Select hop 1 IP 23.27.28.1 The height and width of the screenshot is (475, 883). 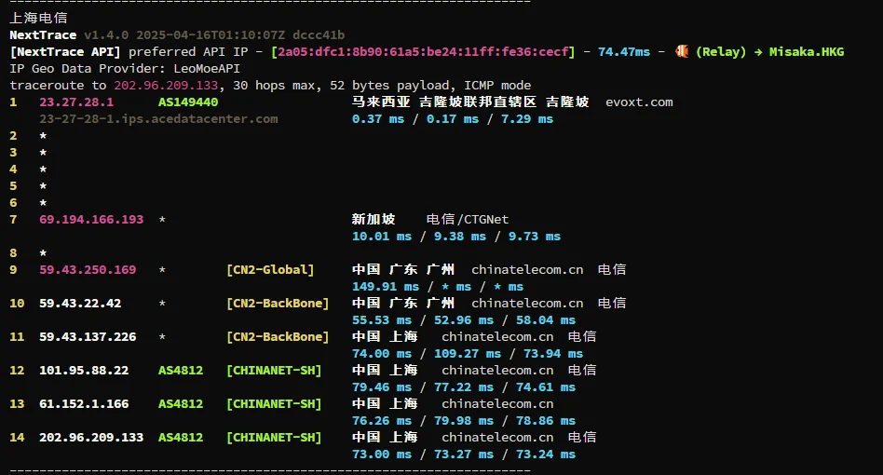76,102
